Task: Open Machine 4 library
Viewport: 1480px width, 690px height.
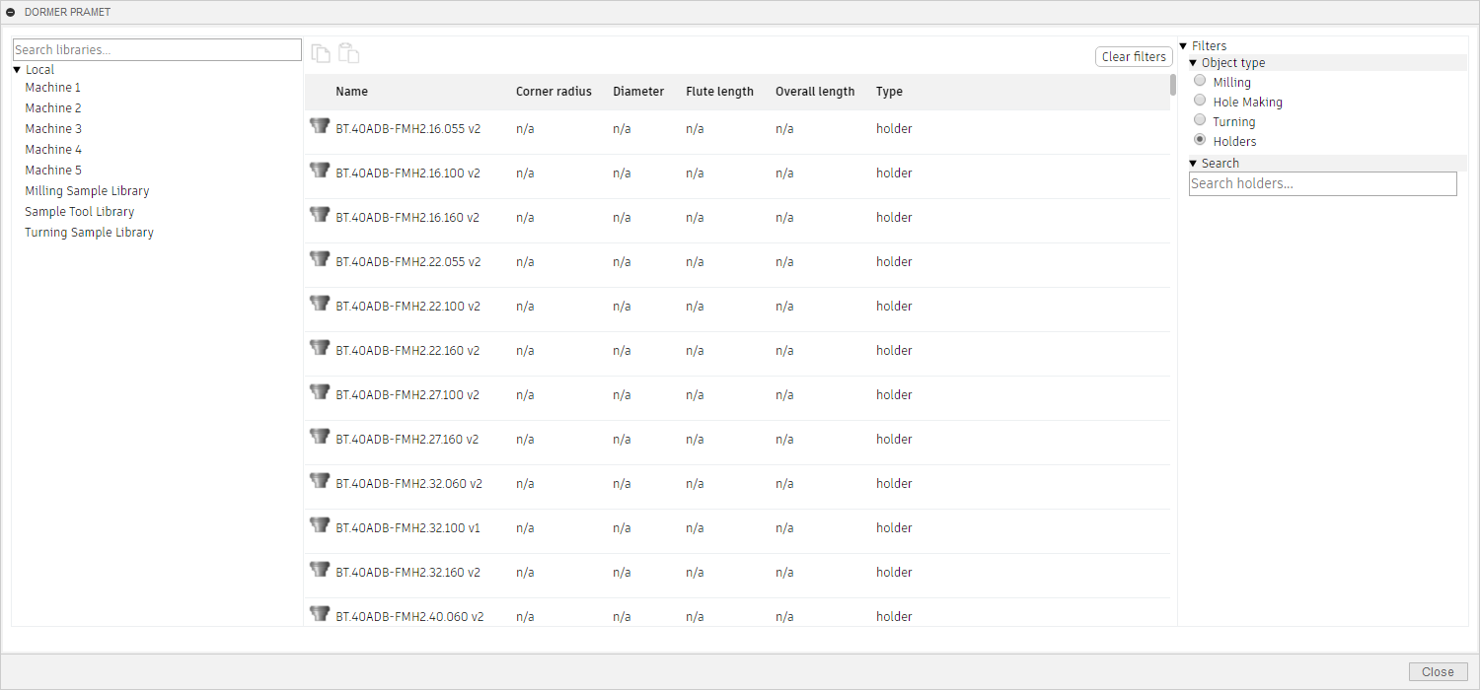Action: 53,150
